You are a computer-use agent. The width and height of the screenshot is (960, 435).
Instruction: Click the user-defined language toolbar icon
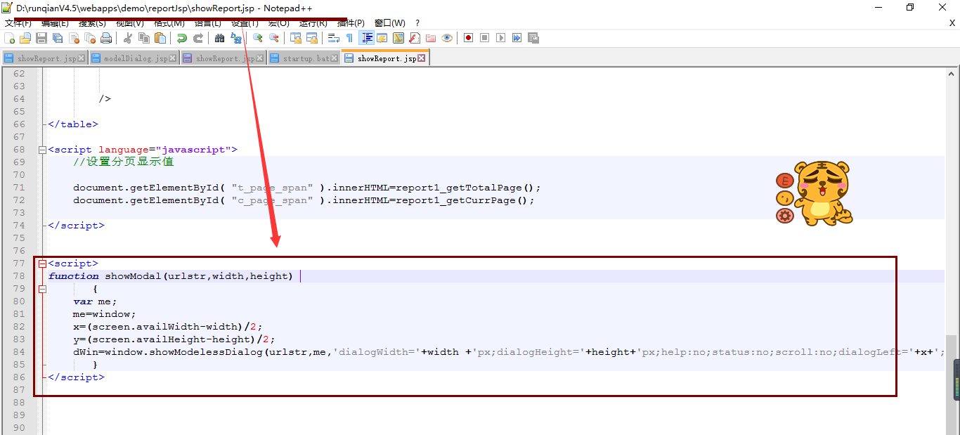pos(382,38)
